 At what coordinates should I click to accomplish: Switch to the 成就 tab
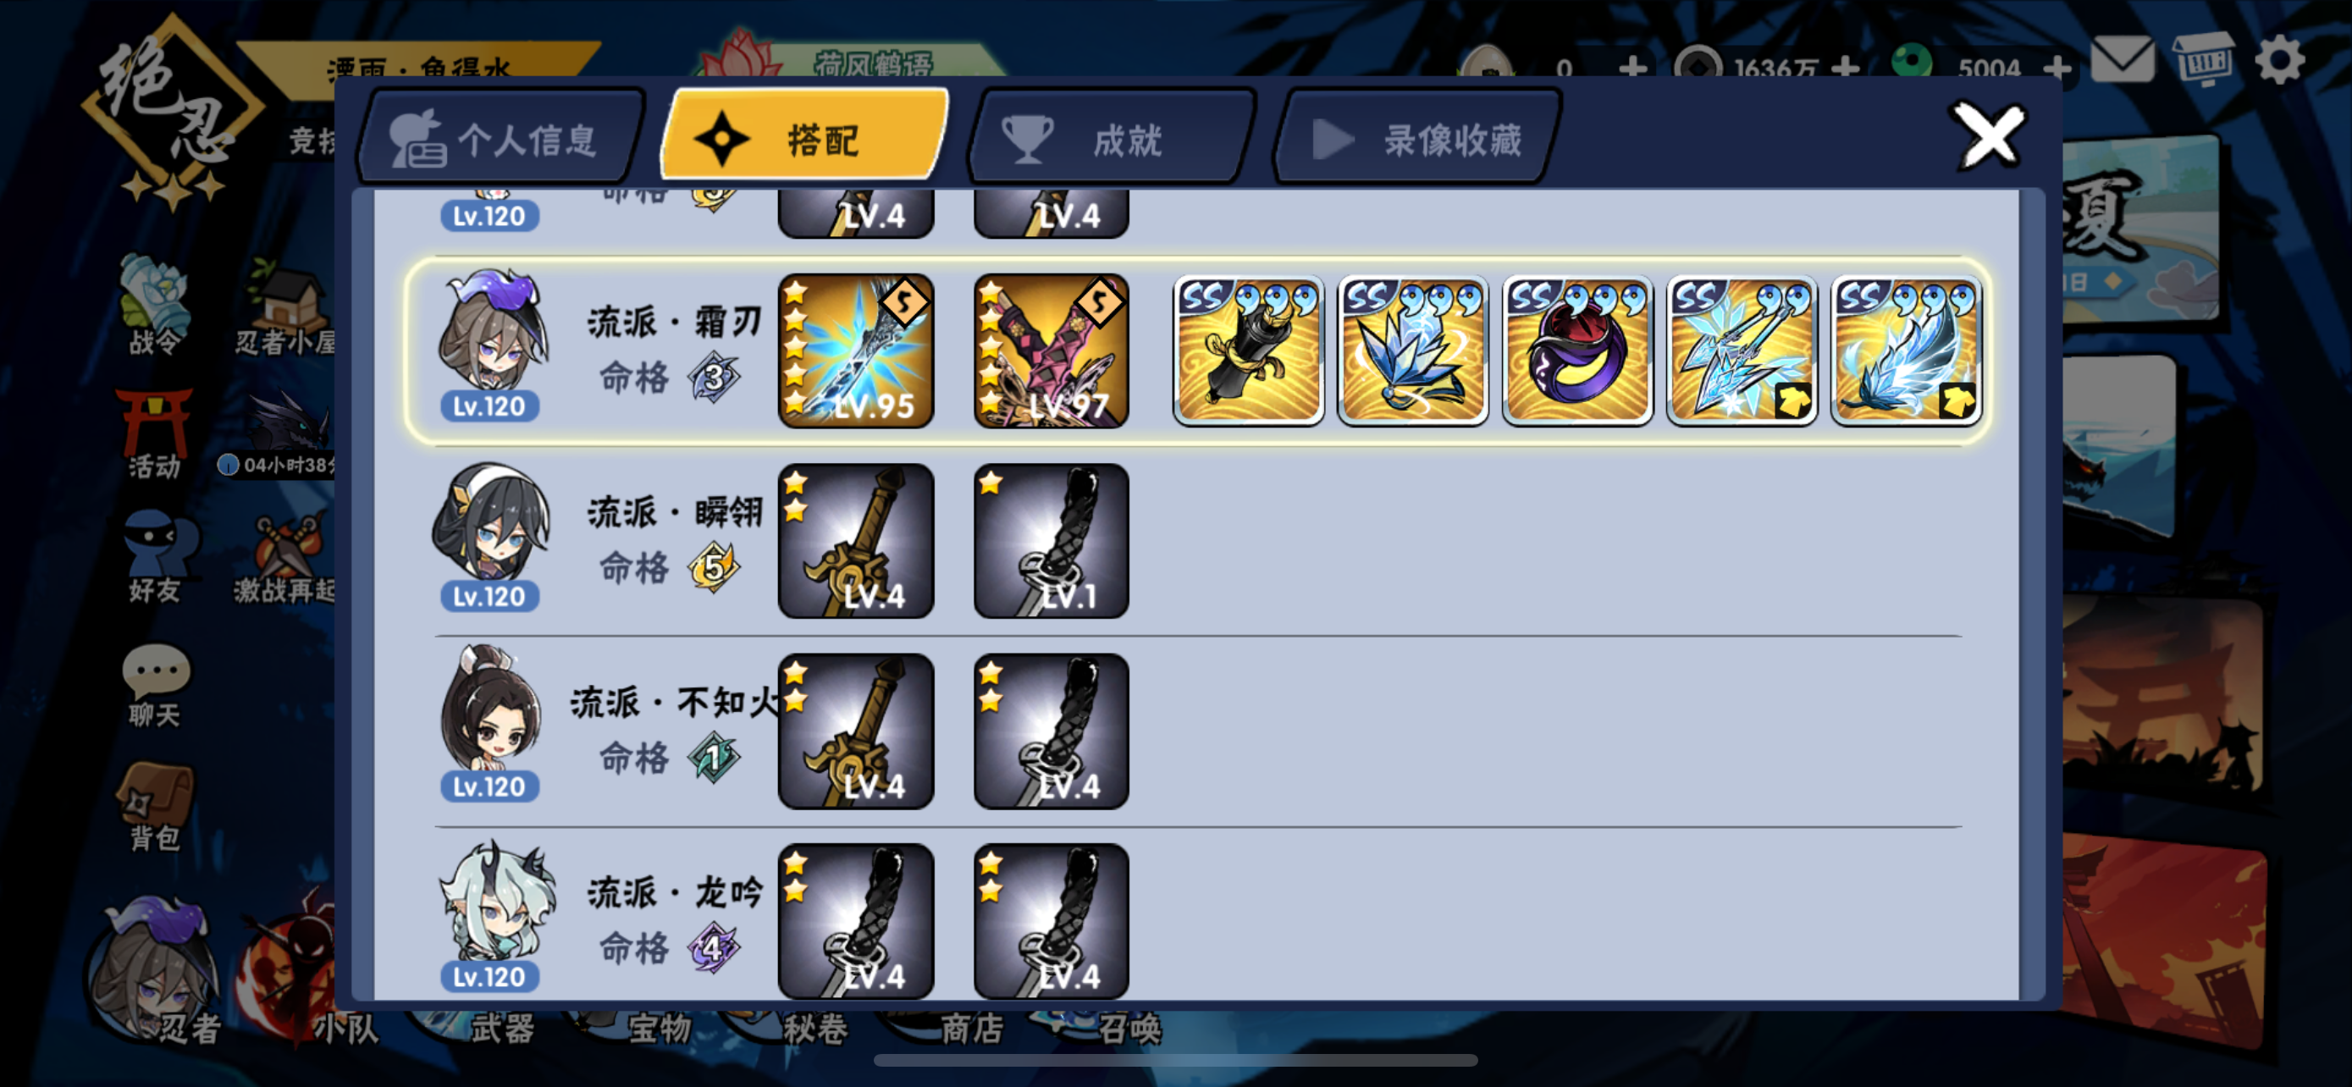(1113, 139)
